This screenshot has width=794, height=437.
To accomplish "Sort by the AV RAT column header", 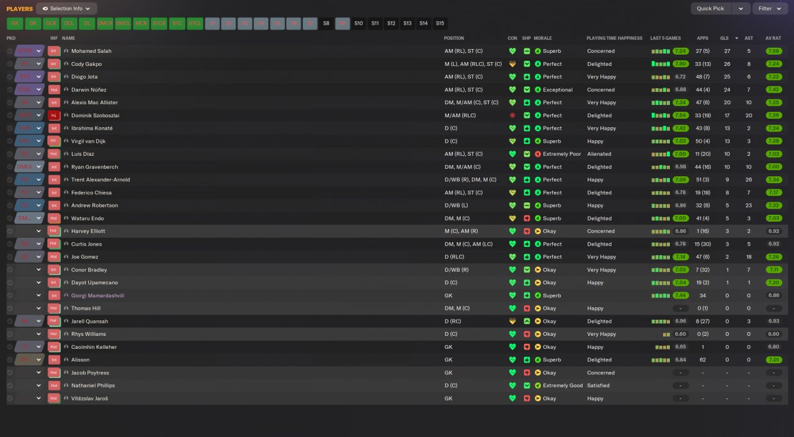I will click(x=773, y=38).
